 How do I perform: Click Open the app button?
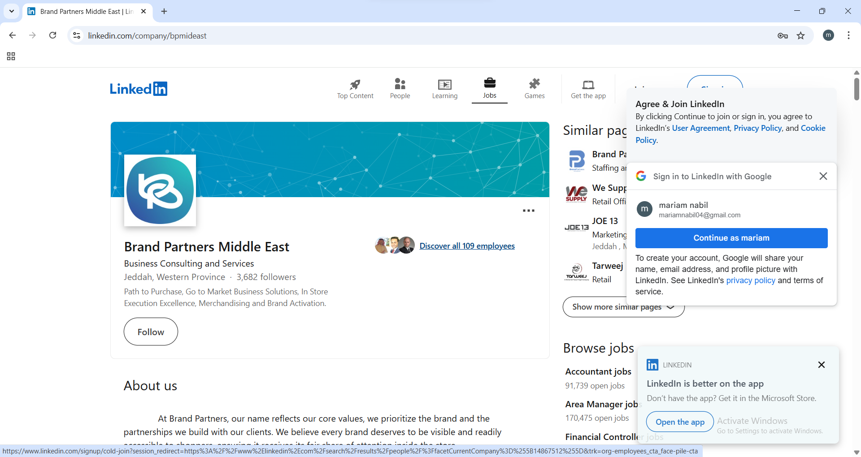coord(680,422)
